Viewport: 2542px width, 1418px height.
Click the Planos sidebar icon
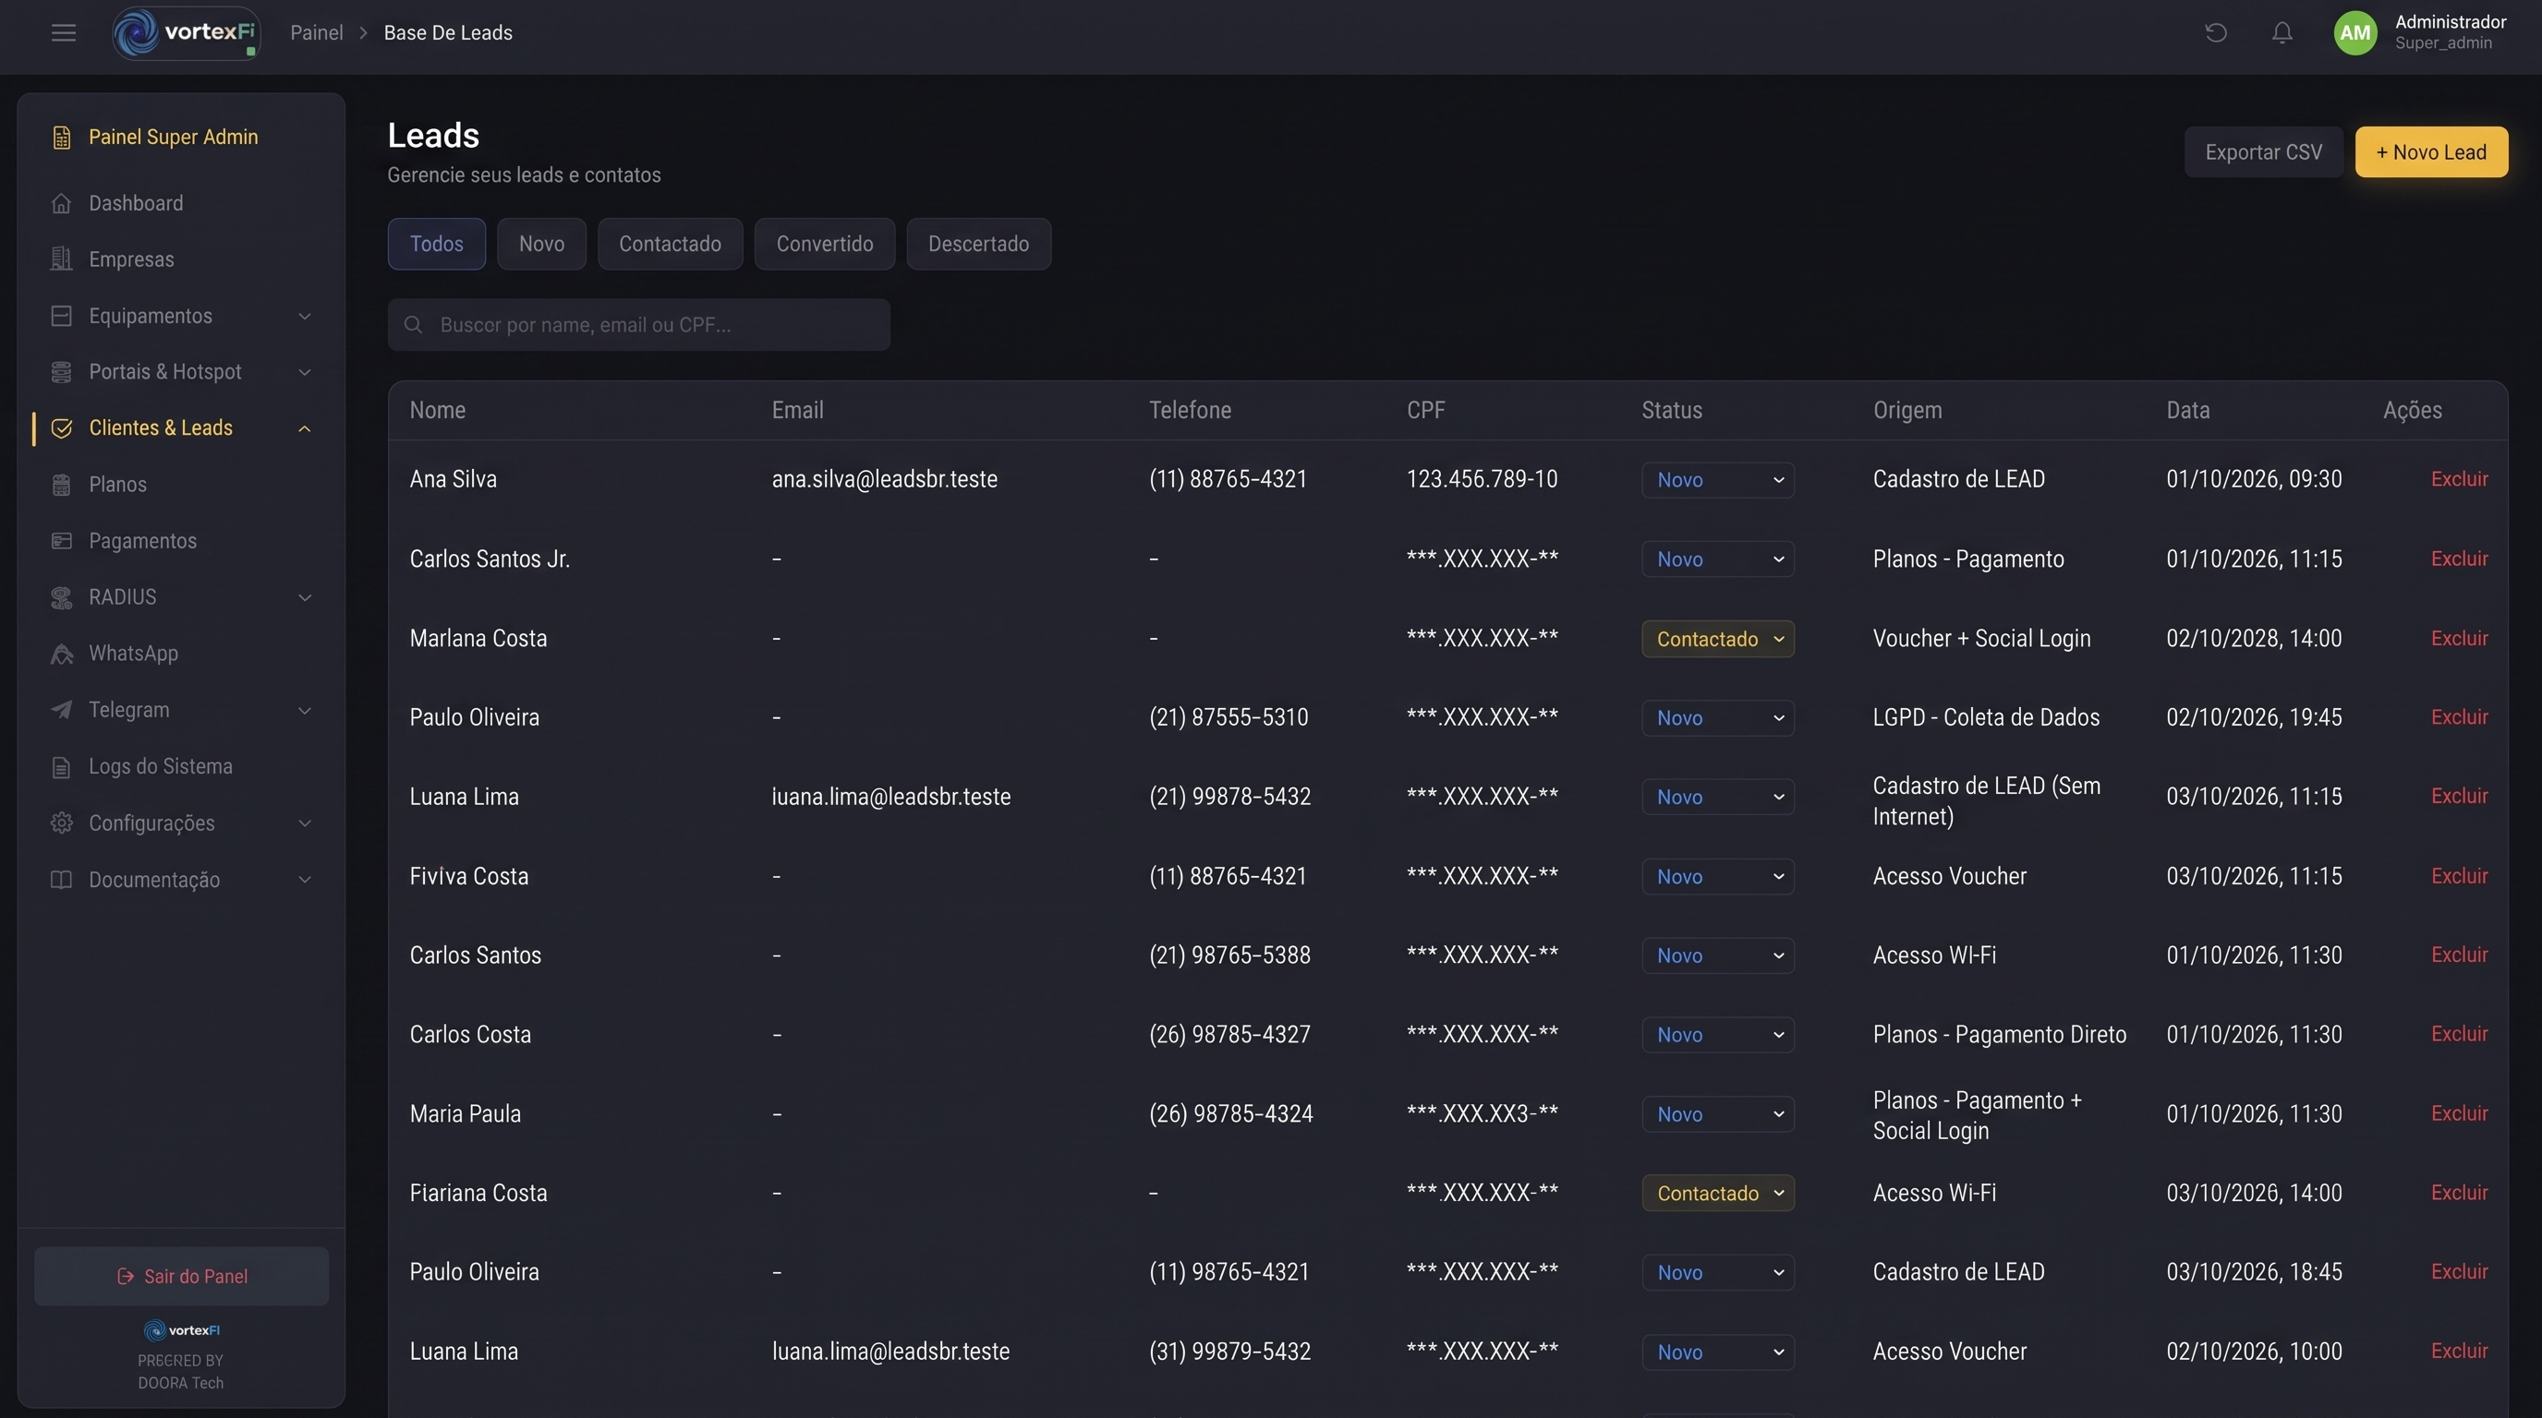pyautogui.click(x=61, y=484)
